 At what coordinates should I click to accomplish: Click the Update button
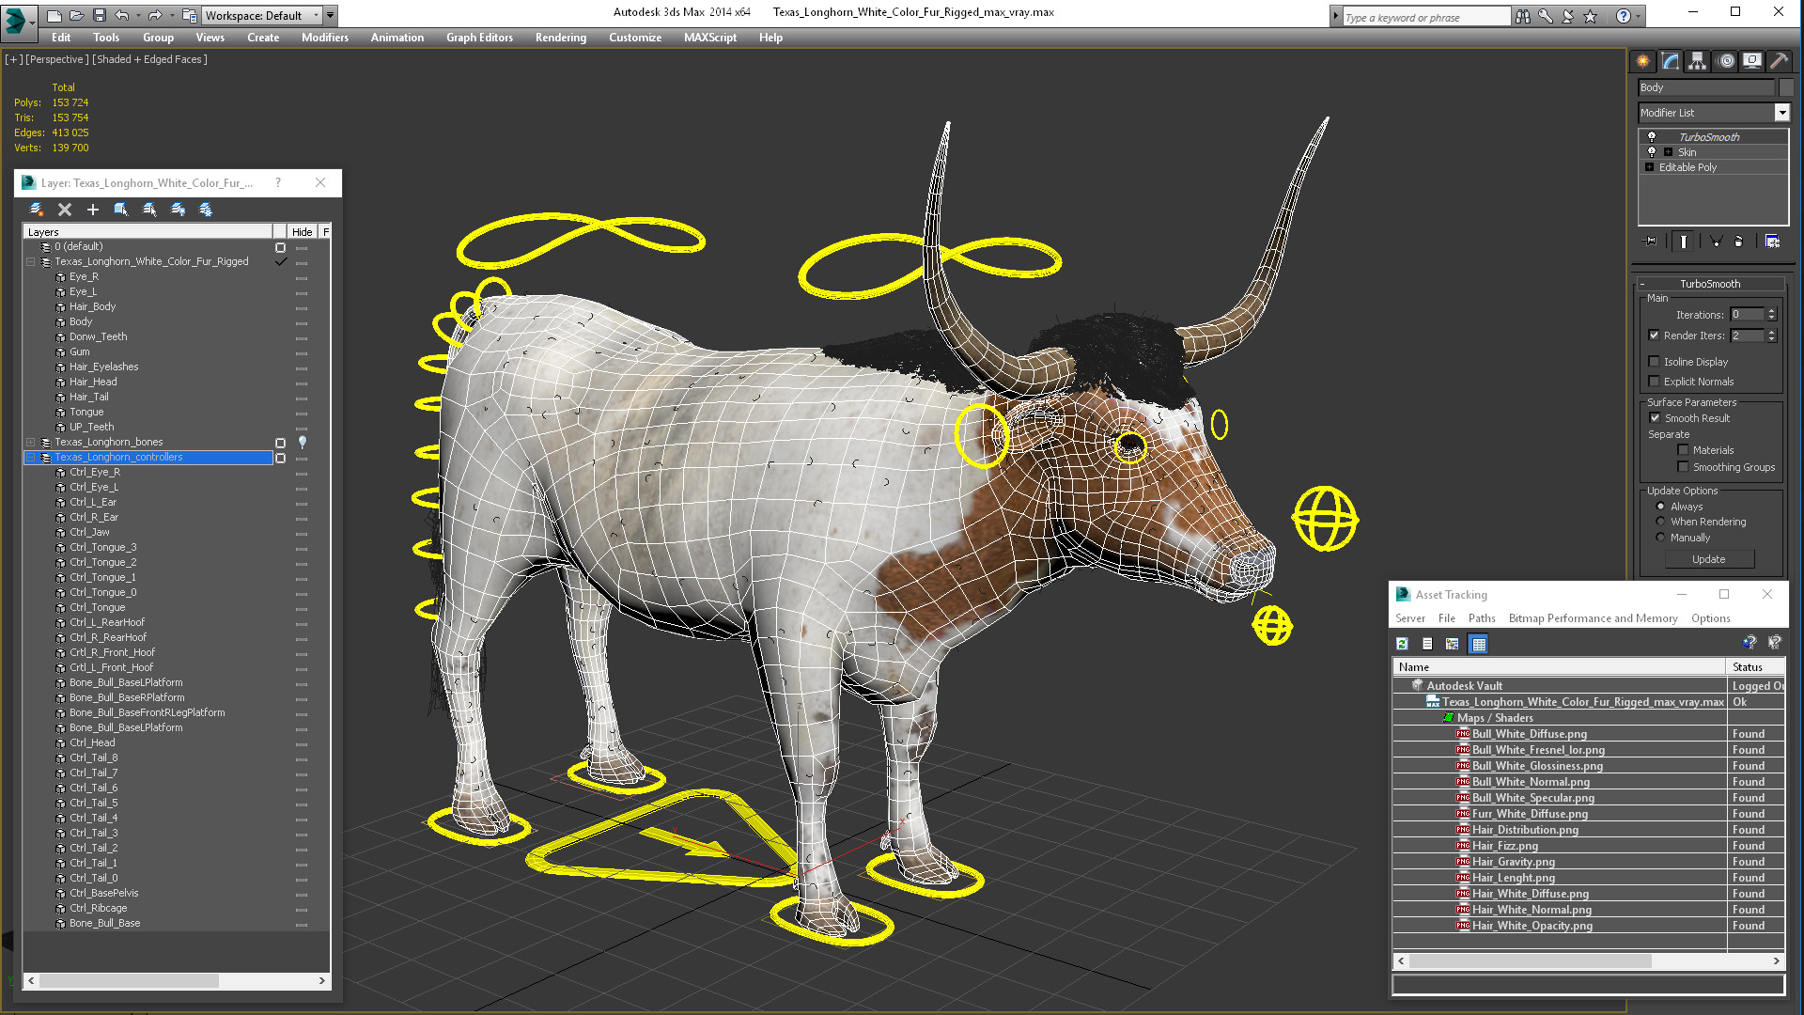(1709, 559)
